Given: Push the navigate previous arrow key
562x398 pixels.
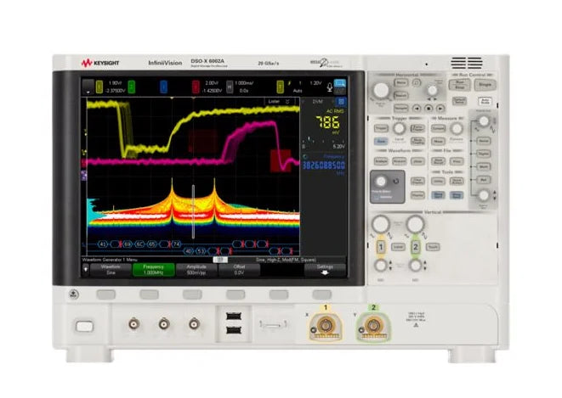Looking at the screenshot, I should [x=417, y=108].
